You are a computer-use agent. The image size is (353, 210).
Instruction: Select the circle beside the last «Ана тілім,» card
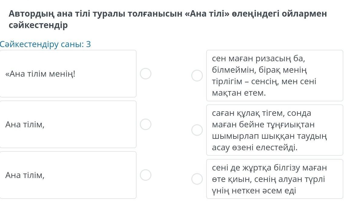tap(146, 175)
